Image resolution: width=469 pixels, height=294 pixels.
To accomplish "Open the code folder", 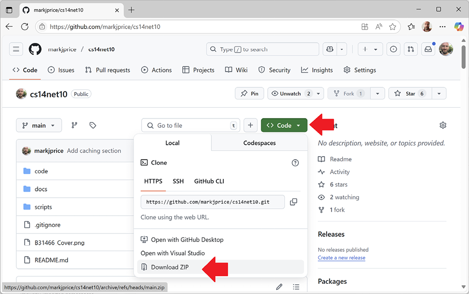I will (41, 171).
